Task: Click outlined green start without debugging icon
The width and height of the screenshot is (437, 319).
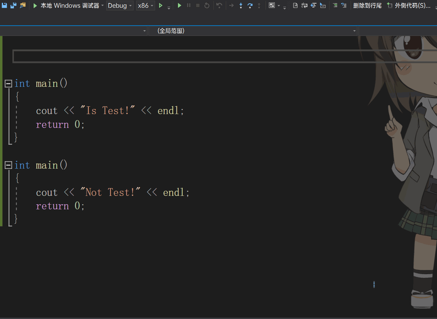Action: pyautogui.click(x=160, y=5)
